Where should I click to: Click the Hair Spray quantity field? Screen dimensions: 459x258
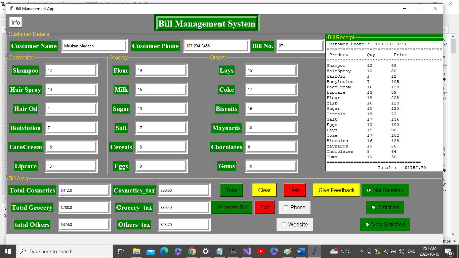pos(71,90)
